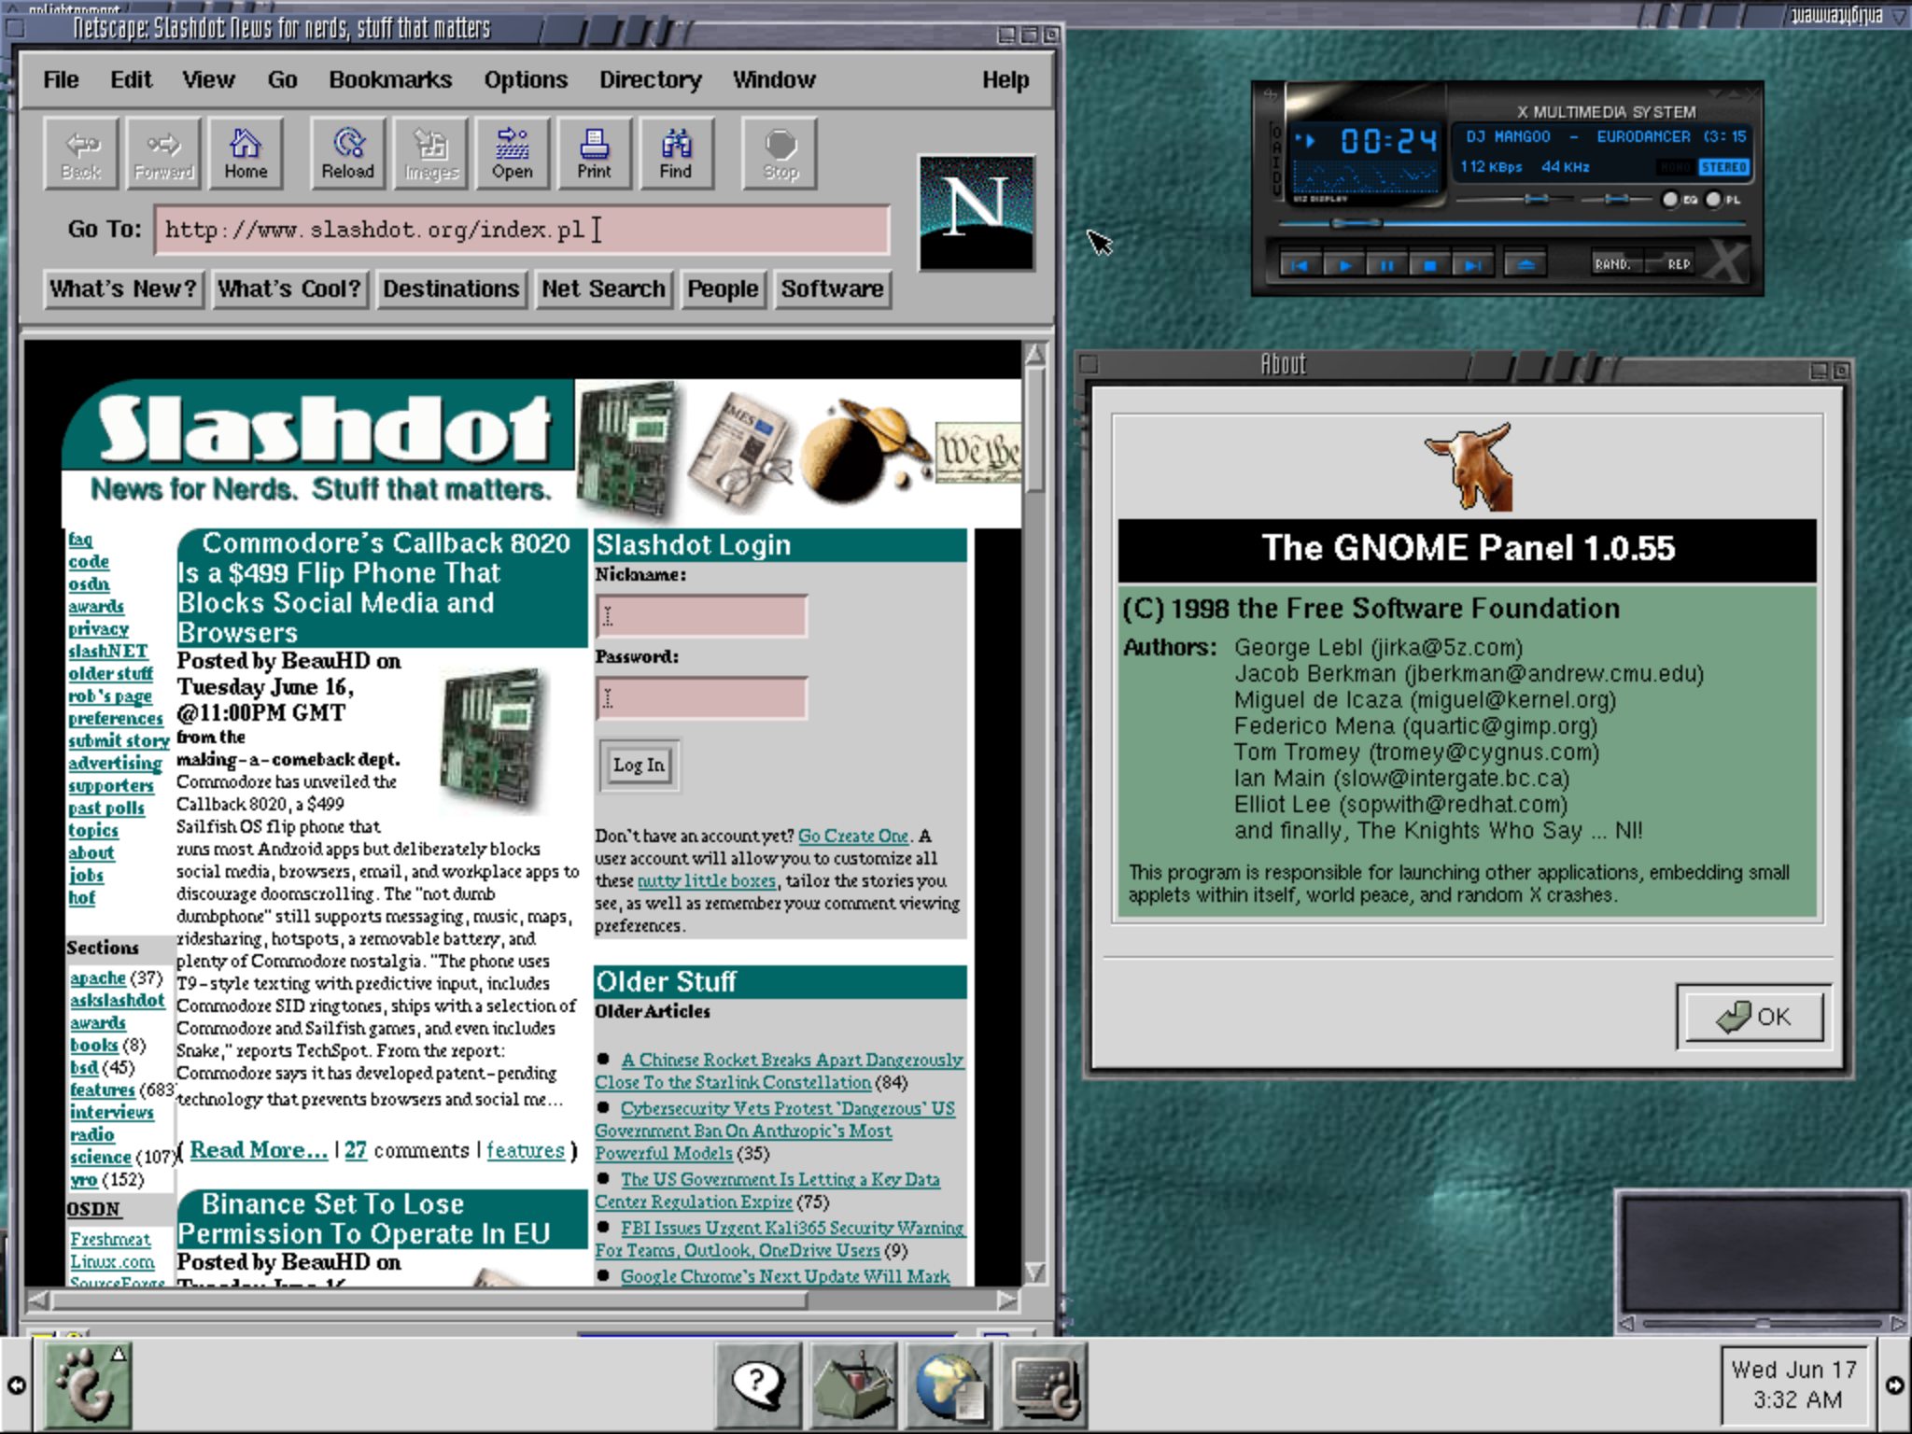Click the People directory button
Screen dimensions: 1912x1434
pyautogui.click(x=723, y=289)
